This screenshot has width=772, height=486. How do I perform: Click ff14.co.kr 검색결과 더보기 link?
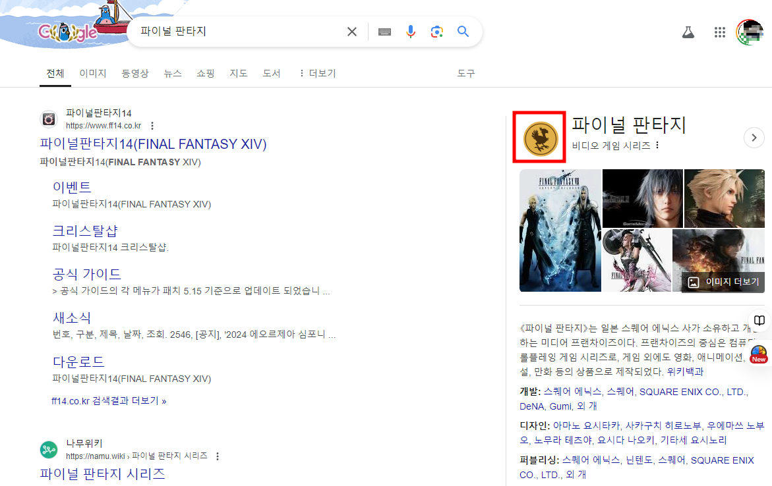point(109,401)
